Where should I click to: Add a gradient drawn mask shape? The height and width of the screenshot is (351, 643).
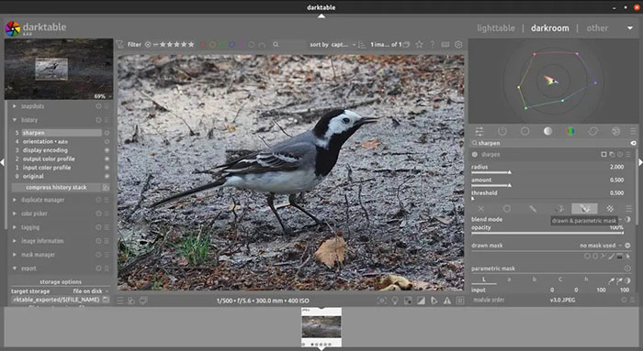pos(620,257)
